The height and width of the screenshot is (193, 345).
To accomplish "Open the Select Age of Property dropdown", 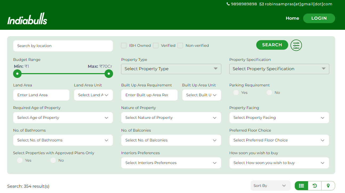I will (x=63, y=118).
